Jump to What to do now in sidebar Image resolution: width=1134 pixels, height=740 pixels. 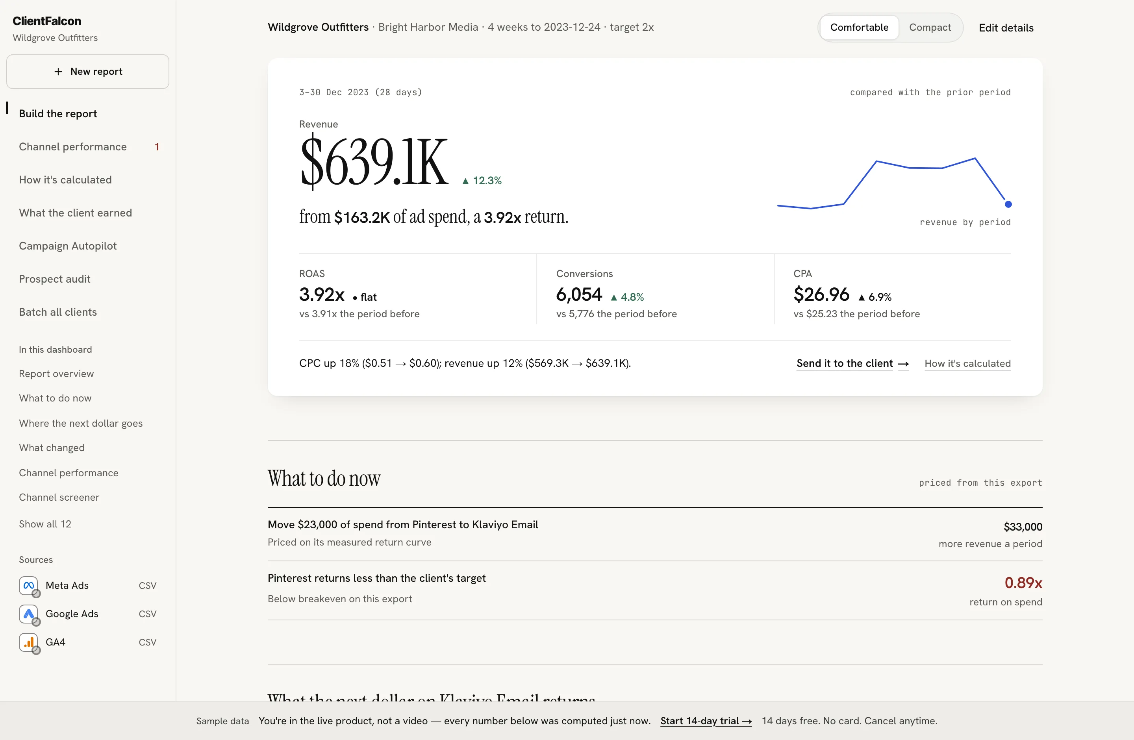55,398
